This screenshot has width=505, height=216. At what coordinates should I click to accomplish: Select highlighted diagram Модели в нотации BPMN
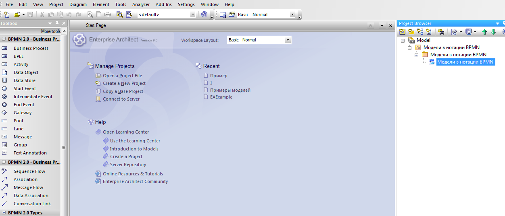point(465,62)
